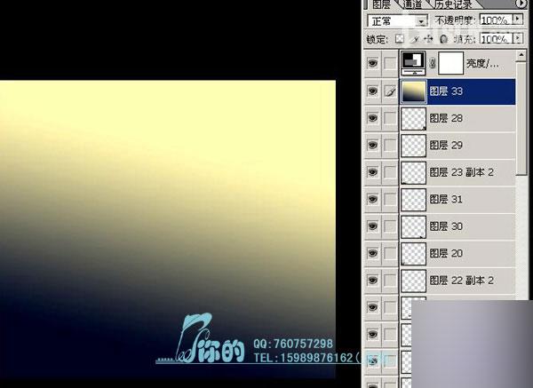Toggle link box next to 图层 29
This screenshot has width=533, height=388.
pyautogui.click(x=390, y=145)
